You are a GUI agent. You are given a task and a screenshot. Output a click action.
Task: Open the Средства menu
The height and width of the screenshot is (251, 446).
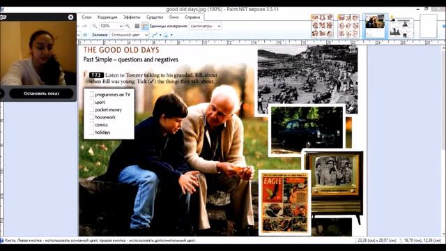(x=155, y=17)
